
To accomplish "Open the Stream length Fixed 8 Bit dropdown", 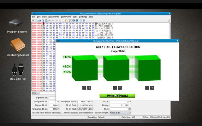I will [x=121, y=112].
